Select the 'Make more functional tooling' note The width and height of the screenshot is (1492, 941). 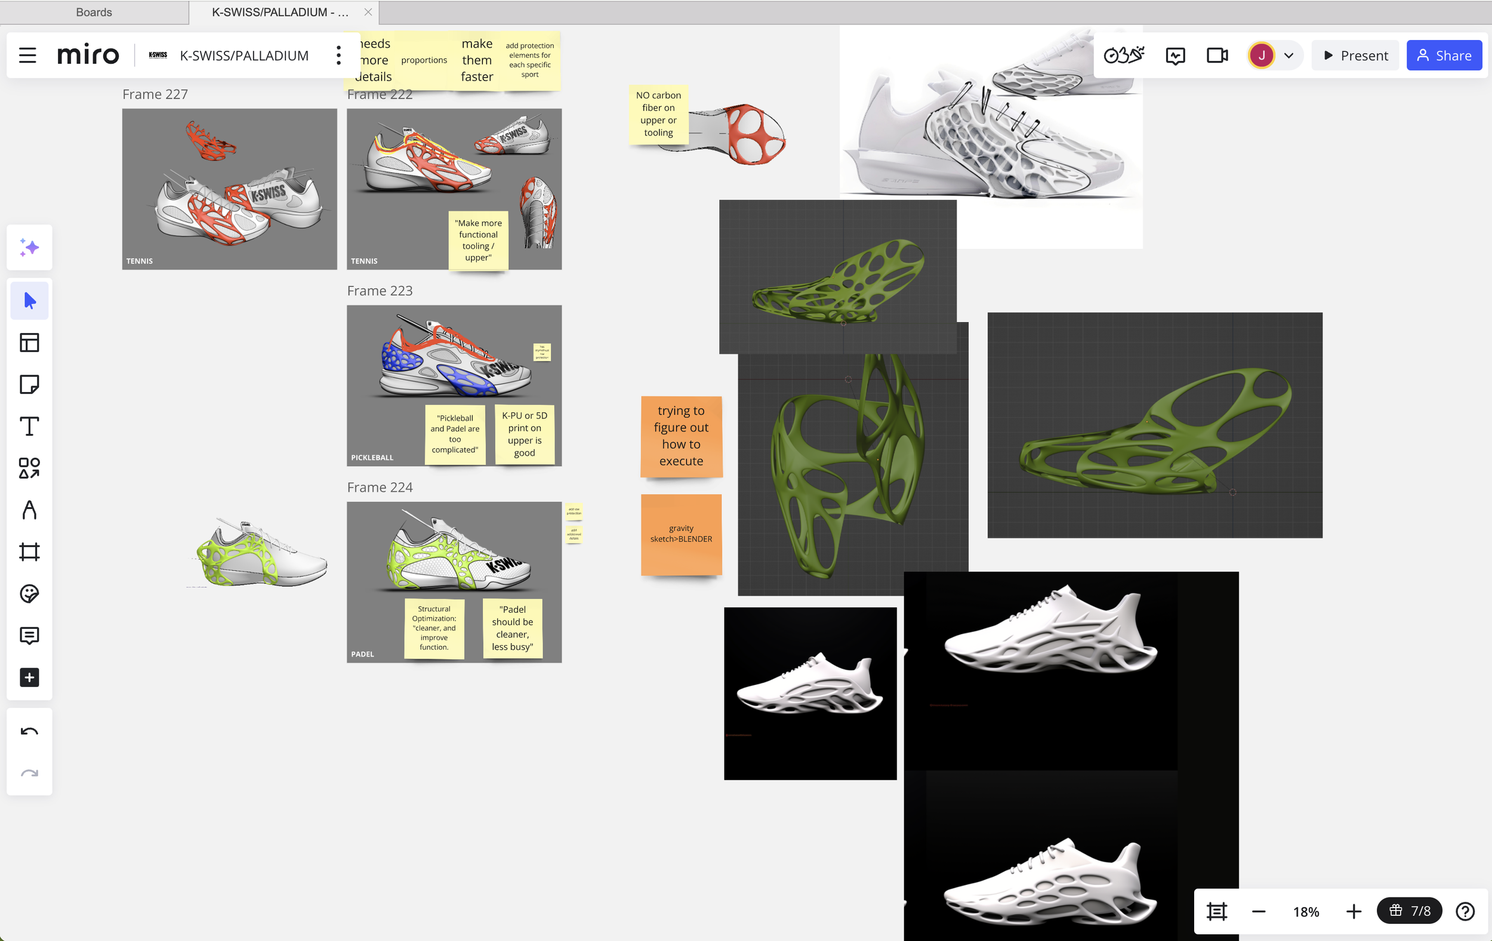pyautogui.click(x=478, y=240)
